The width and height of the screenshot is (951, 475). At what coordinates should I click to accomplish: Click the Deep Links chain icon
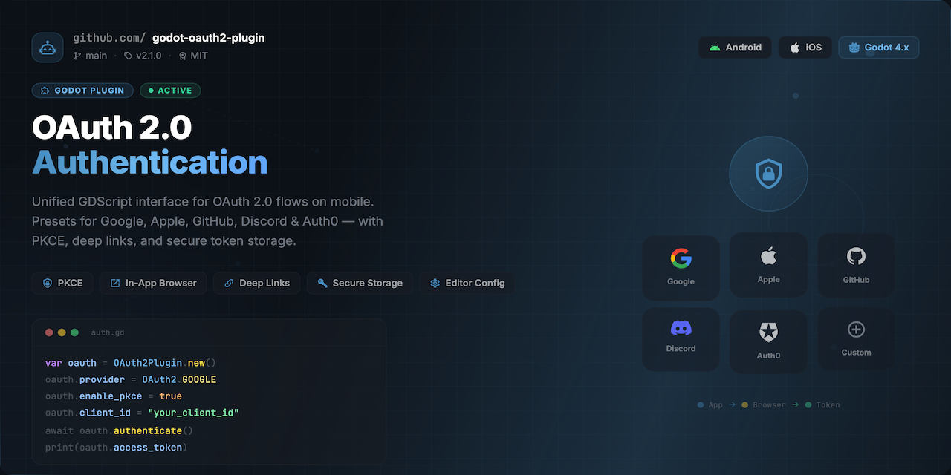pyautogui.click(x=229, y=283)
